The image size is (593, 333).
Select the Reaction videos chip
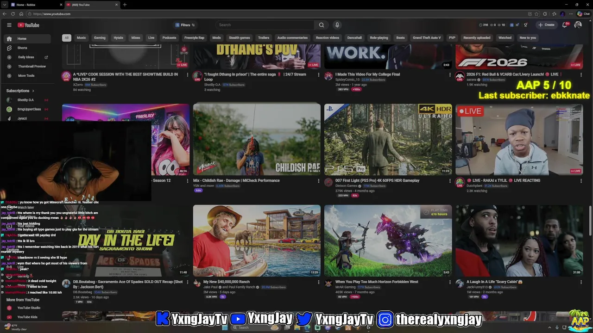327,38
